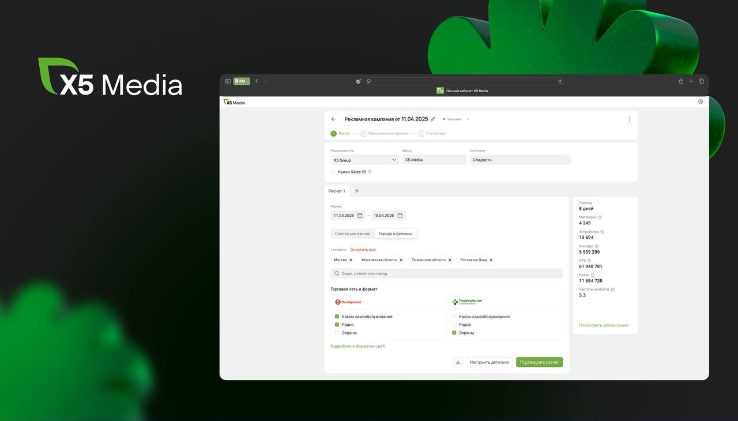The width and height of the screenshot is (738, 421).
Task: Check Пятёрочка Экраны checkbox
Action: point(337,333)
